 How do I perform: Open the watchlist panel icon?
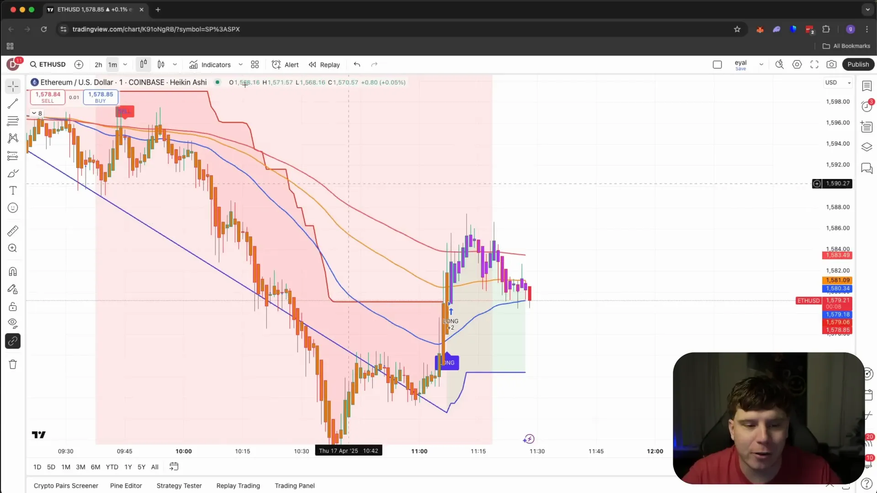tap(866, 86)
